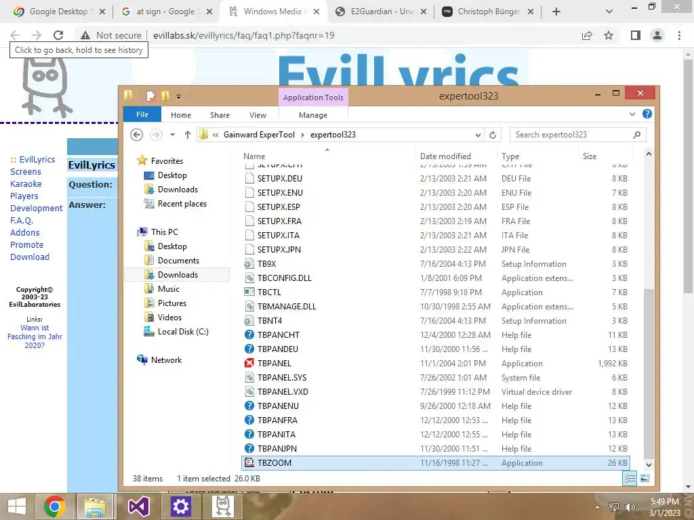Click the TBPANEL.SYS system file icon
The width and height of the screenshot is (694, 520).
point(249,377)
